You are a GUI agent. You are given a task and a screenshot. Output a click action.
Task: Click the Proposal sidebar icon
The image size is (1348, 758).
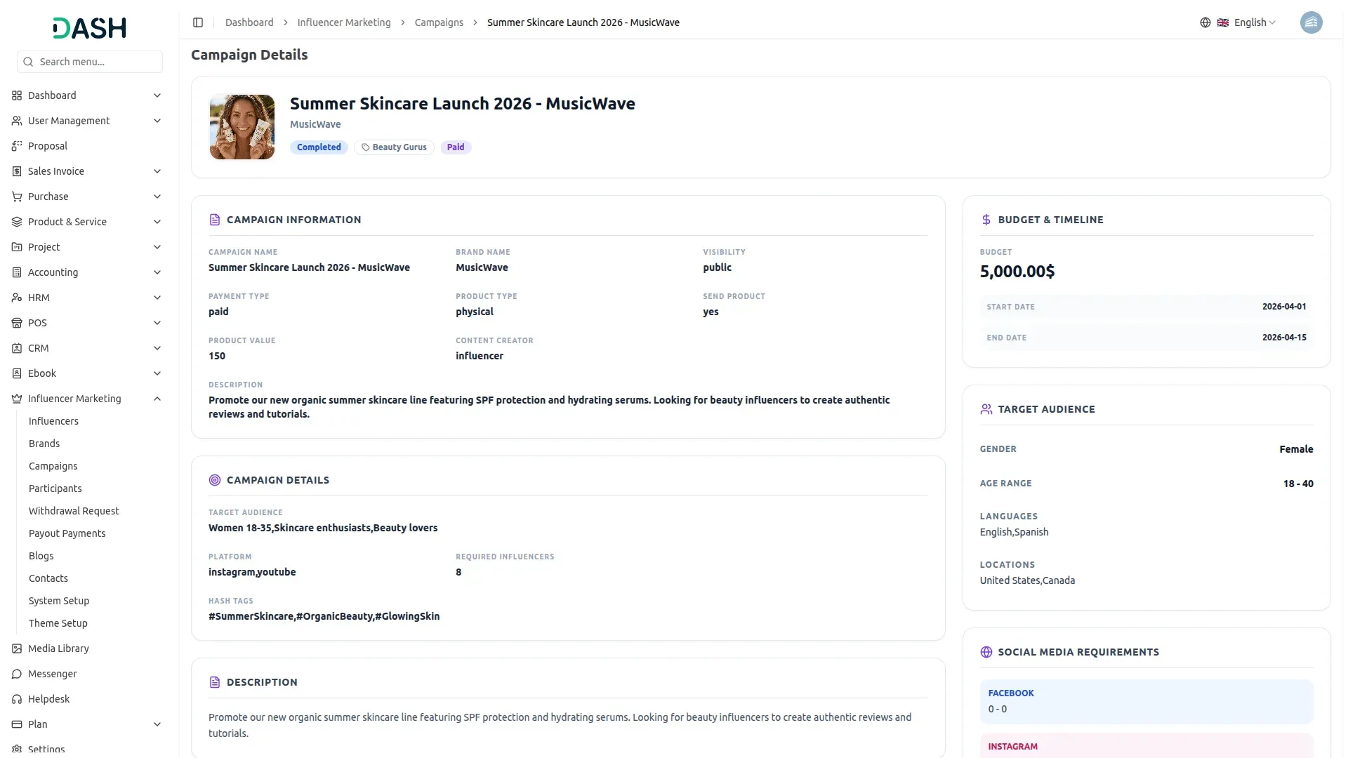coord(17,146)
